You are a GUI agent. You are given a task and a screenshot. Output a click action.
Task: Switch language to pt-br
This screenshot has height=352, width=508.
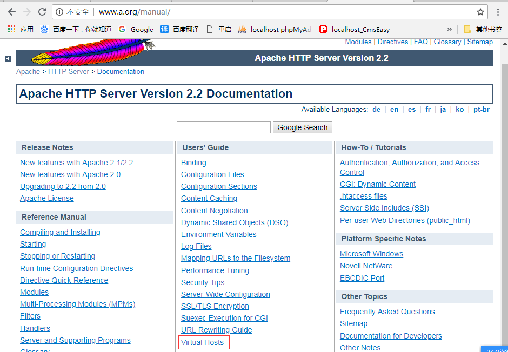[x=482, y=110]
